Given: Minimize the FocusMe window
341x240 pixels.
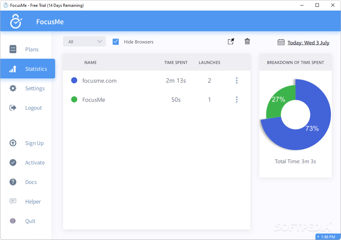Looking at the screenshot, I should 302,5.
